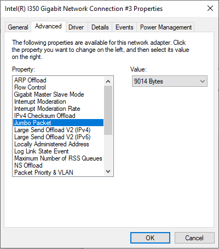Click the property list scroll-down arrow

coord(108,171)
